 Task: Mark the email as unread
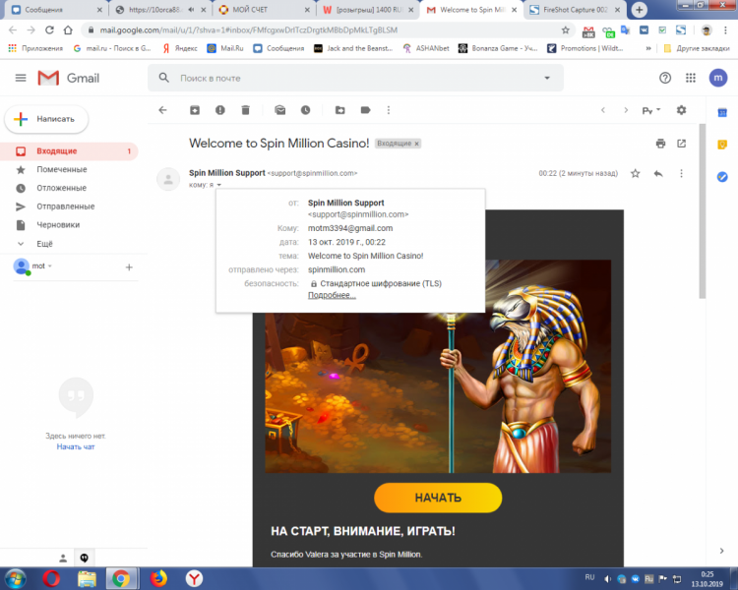(280, 110)
